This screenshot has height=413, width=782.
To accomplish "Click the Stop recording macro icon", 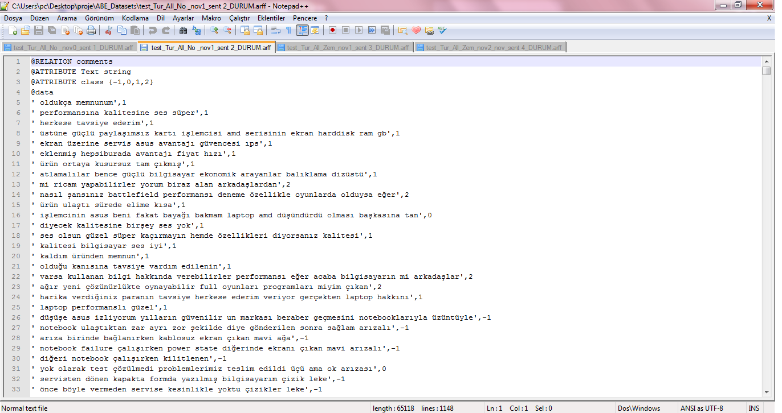I will coord(345,30).
